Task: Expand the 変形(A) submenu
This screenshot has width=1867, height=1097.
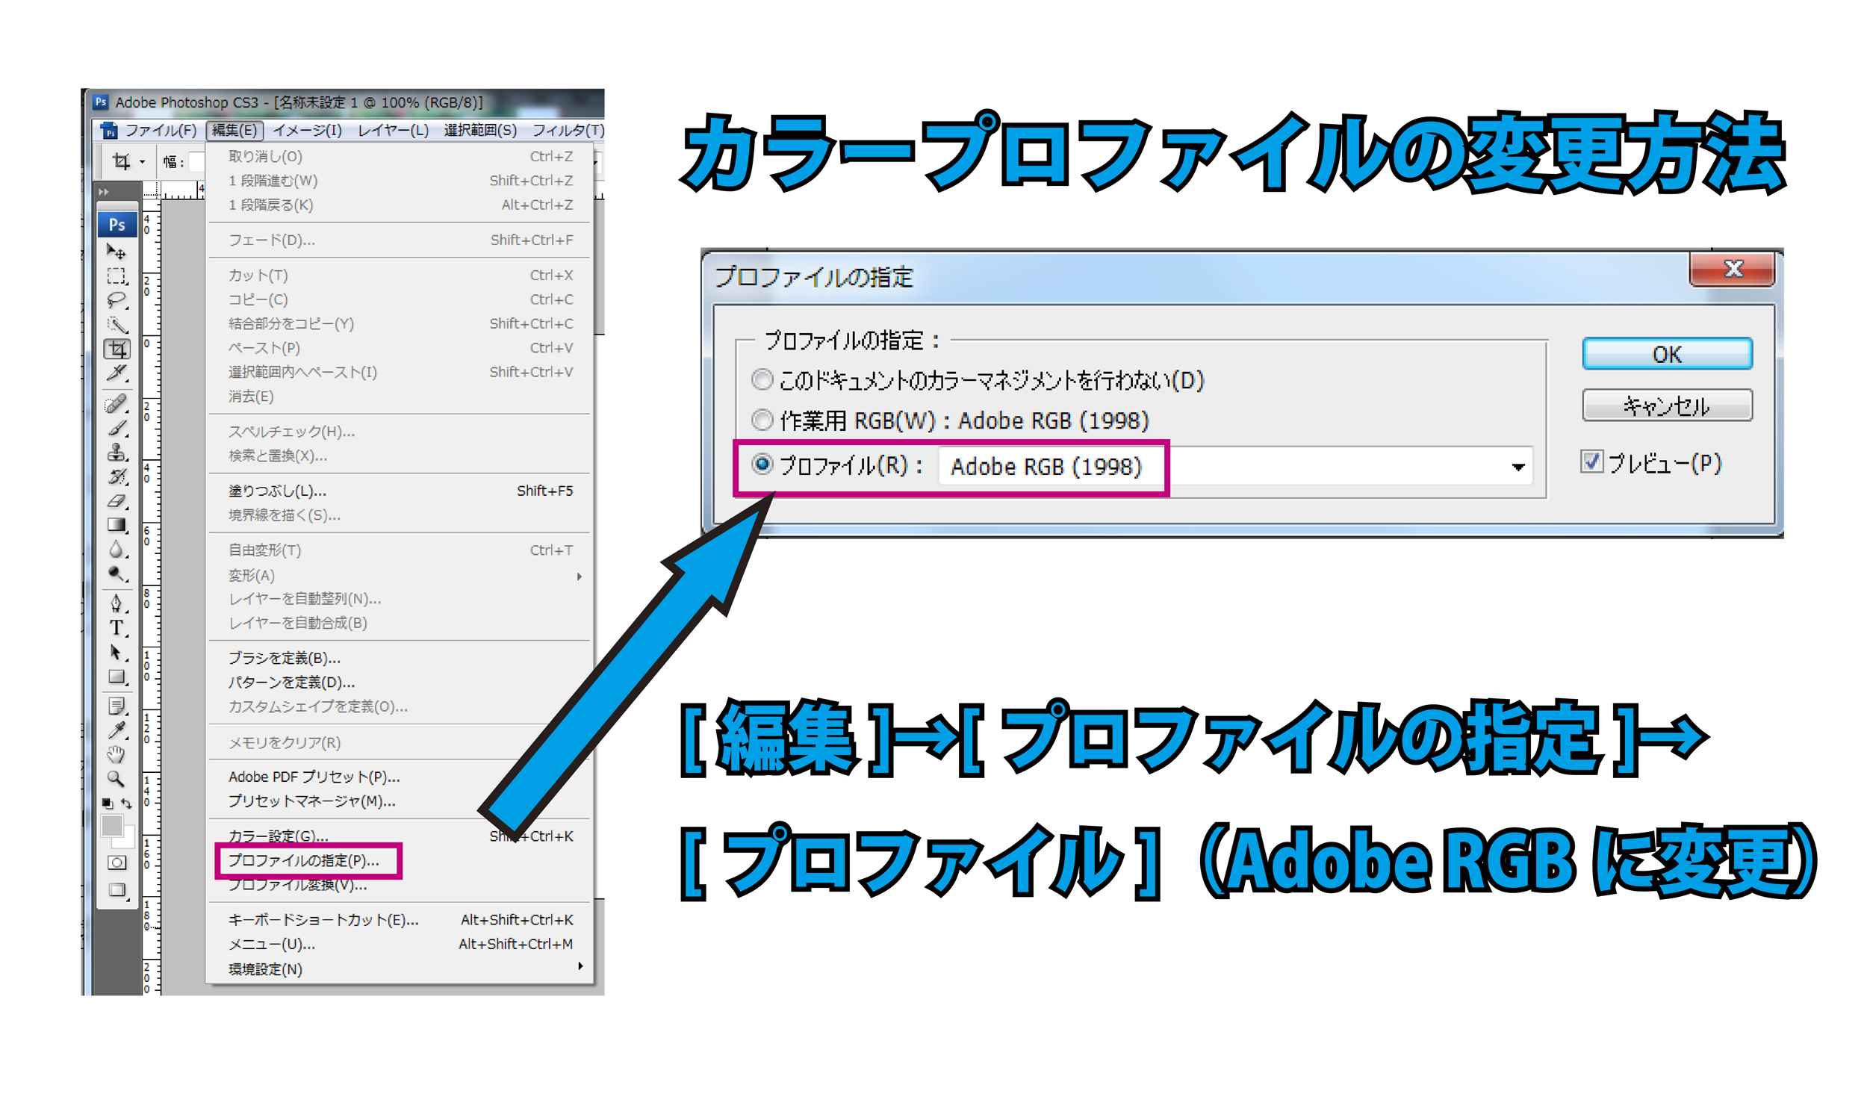Action: coord(252,575)
